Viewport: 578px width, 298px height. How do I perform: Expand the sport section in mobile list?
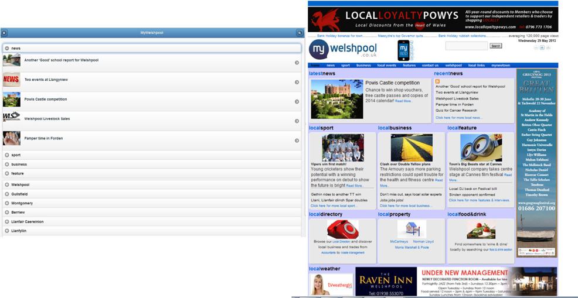pos(152,155)
